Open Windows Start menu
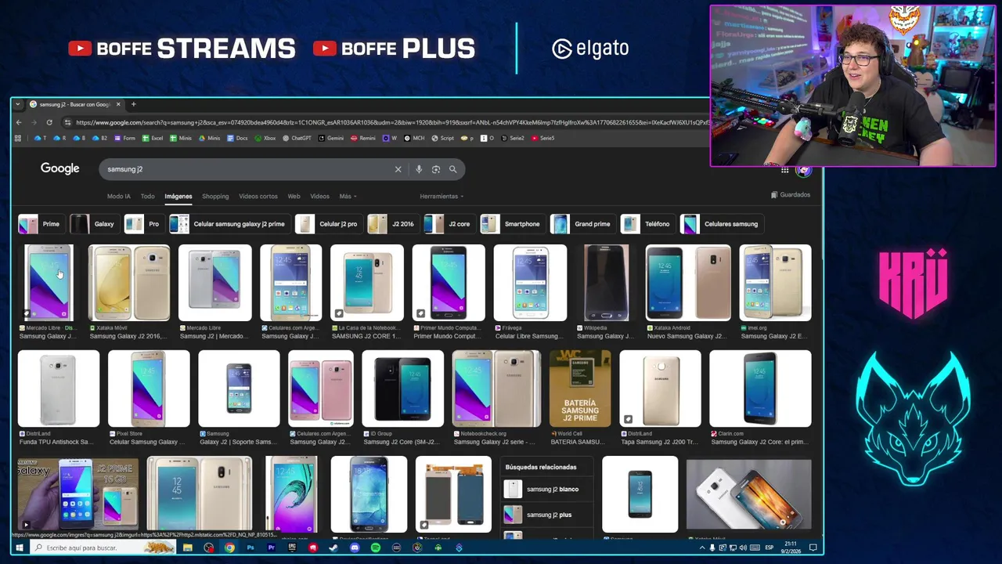The image size is (1002, 564). tap(20, 548)
